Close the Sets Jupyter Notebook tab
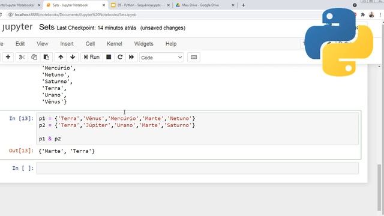This screenshot has height=216, width=384. coord(104,5)
